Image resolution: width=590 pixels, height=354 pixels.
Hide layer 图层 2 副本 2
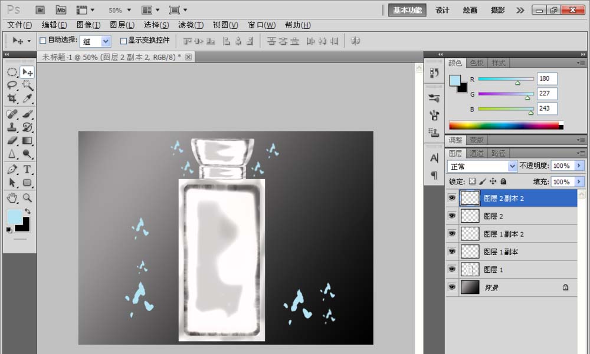[452, 198]
